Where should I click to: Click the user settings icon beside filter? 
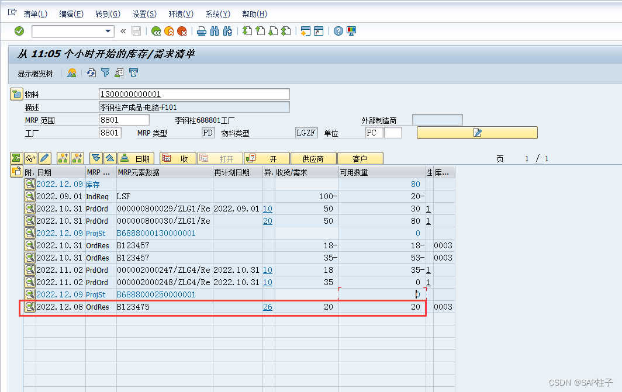(x=119, y=73)
